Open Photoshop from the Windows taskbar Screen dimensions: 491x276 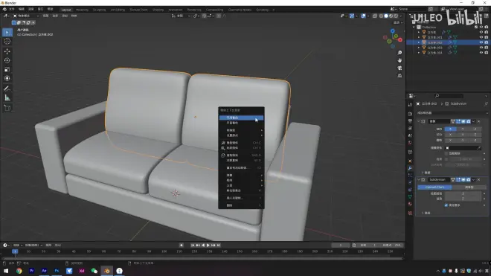click(x=57, y=271)
